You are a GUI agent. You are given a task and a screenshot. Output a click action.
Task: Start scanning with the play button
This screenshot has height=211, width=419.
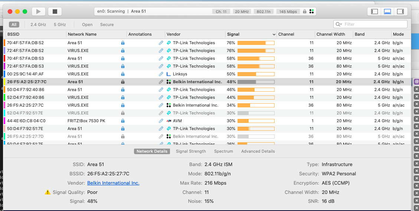(x=39, y=12)
